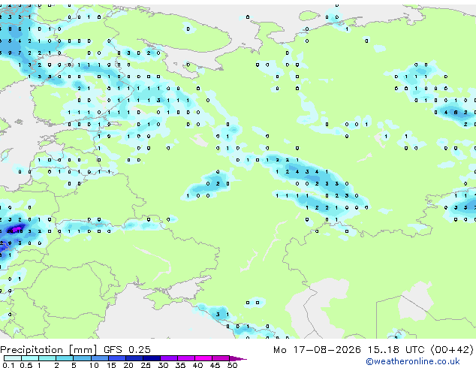
Task: Click the legend label '45'
Action: pyautogui.click(x=215, y=365)
